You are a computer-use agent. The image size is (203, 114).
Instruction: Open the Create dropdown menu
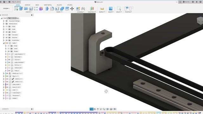click(28, 12)
